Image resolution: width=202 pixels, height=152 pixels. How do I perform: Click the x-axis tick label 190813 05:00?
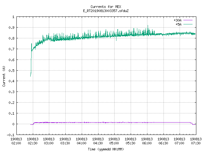(x=114, y=141)
